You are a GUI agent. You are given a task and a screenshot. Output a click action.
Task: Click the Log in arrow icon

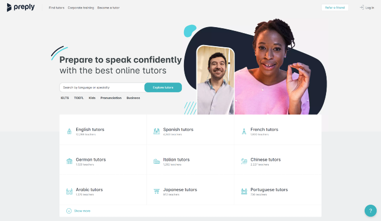click(x=361, y=8)
